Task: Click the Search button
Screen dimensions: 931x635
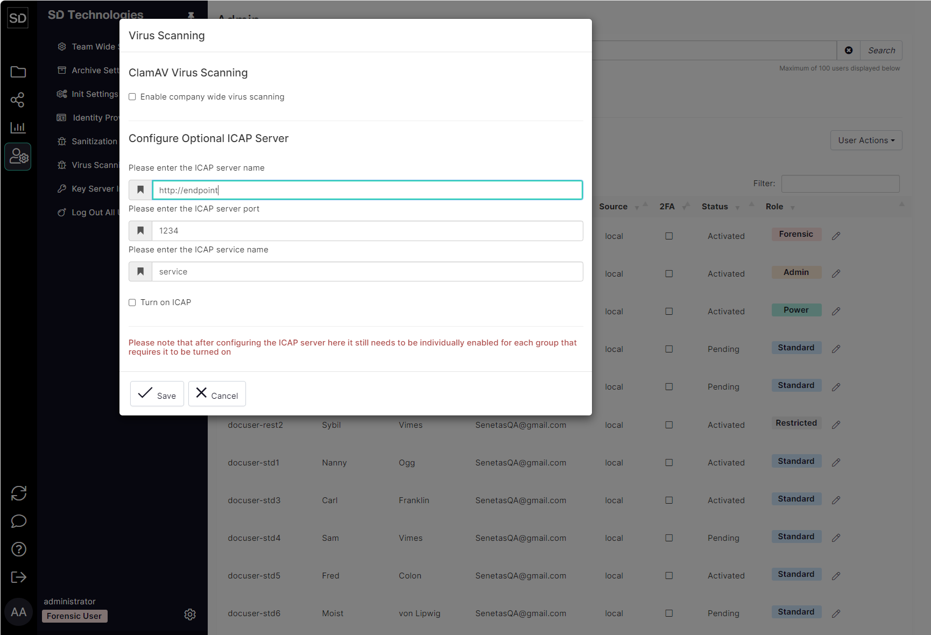Action: coord(881,51)
